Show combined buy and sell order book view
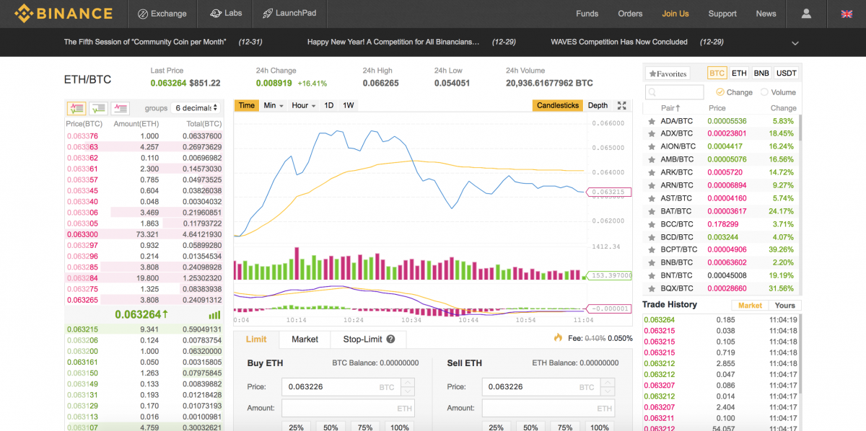 (x=76, y=108)
